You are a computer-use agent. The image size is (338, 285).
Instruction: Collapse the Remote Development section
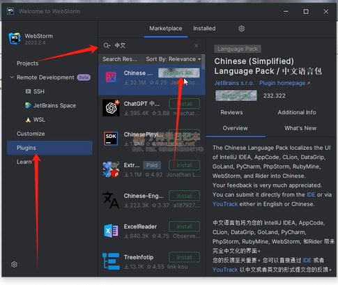[x=12, y=77]
